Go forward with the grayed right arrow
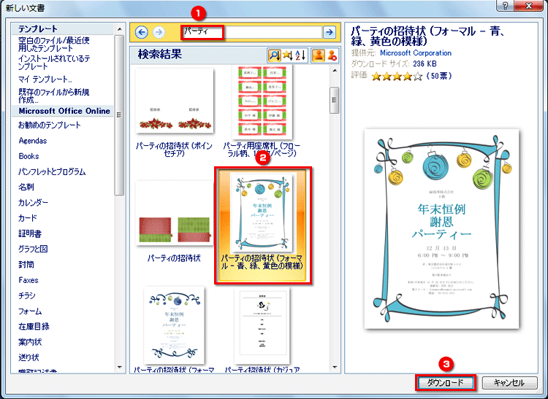Image resolution: width=548 pixels, height=399 pixels. click(159, 32)
